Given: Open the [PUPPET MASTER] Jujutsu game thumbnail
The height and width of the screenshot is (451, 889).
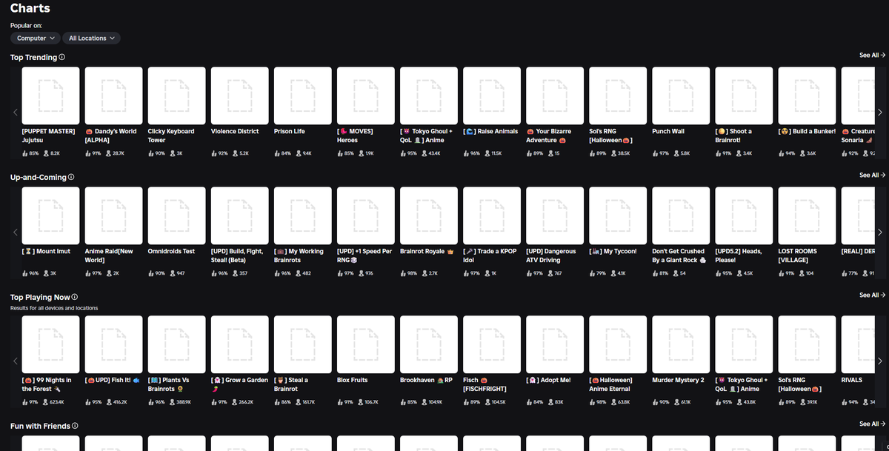Looking at the screenshot, I should 51,96.
